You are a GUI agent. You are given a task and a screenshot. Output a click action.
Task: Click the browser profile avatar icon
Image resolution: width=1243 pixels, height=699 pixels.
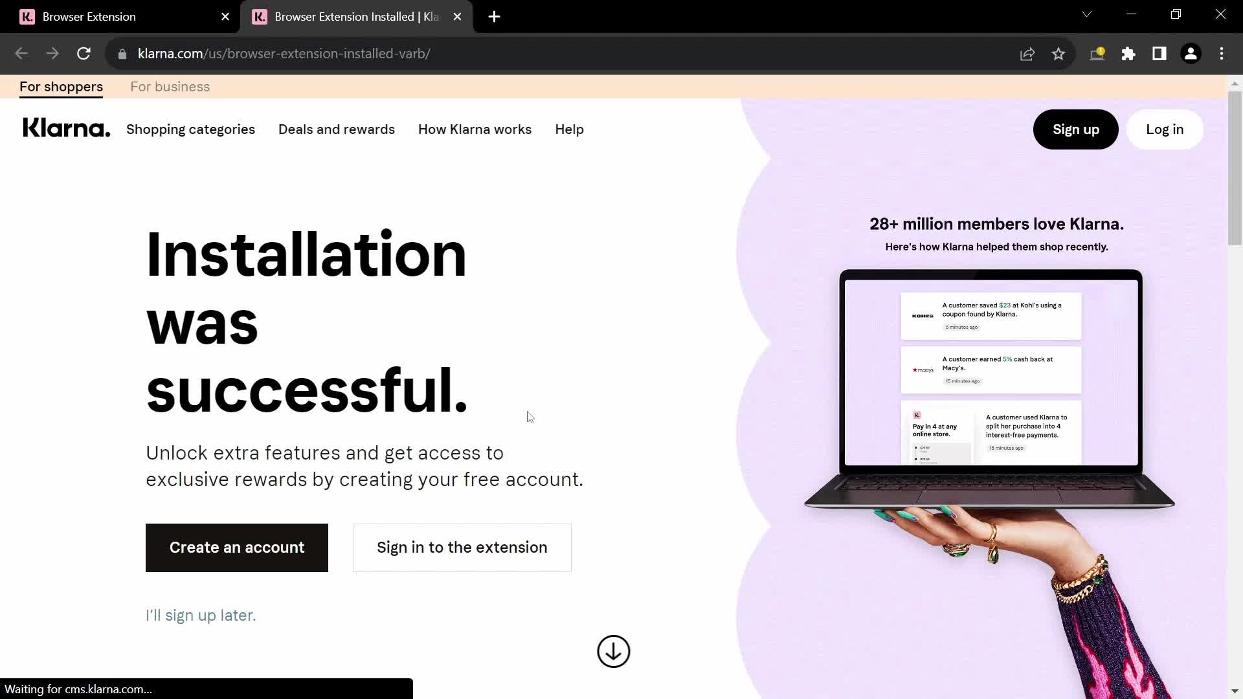pos(1191,54)
